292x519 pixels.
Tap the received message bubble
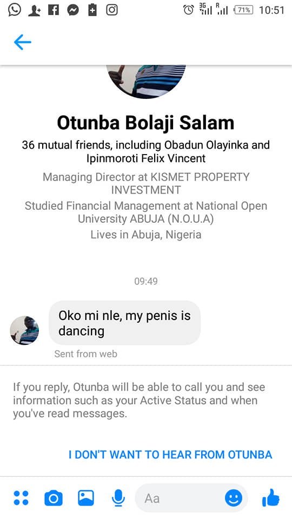click(124, 323)
